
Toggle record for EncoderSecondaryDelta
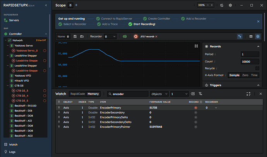click(196, 122)
